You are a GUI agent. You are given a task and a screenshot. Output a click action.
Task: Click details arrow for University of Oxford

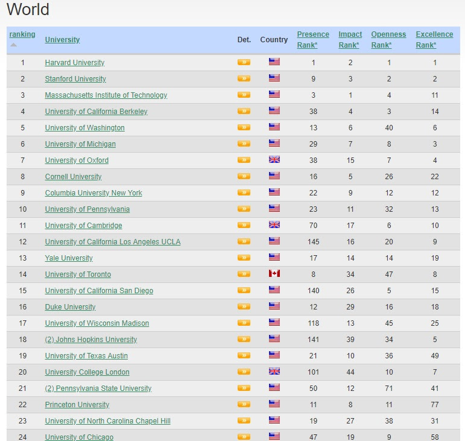(244, 160)
